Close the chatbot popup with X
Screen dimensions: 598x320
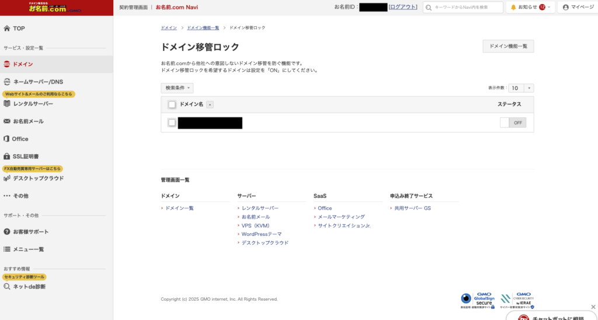(x=593, y=307)
